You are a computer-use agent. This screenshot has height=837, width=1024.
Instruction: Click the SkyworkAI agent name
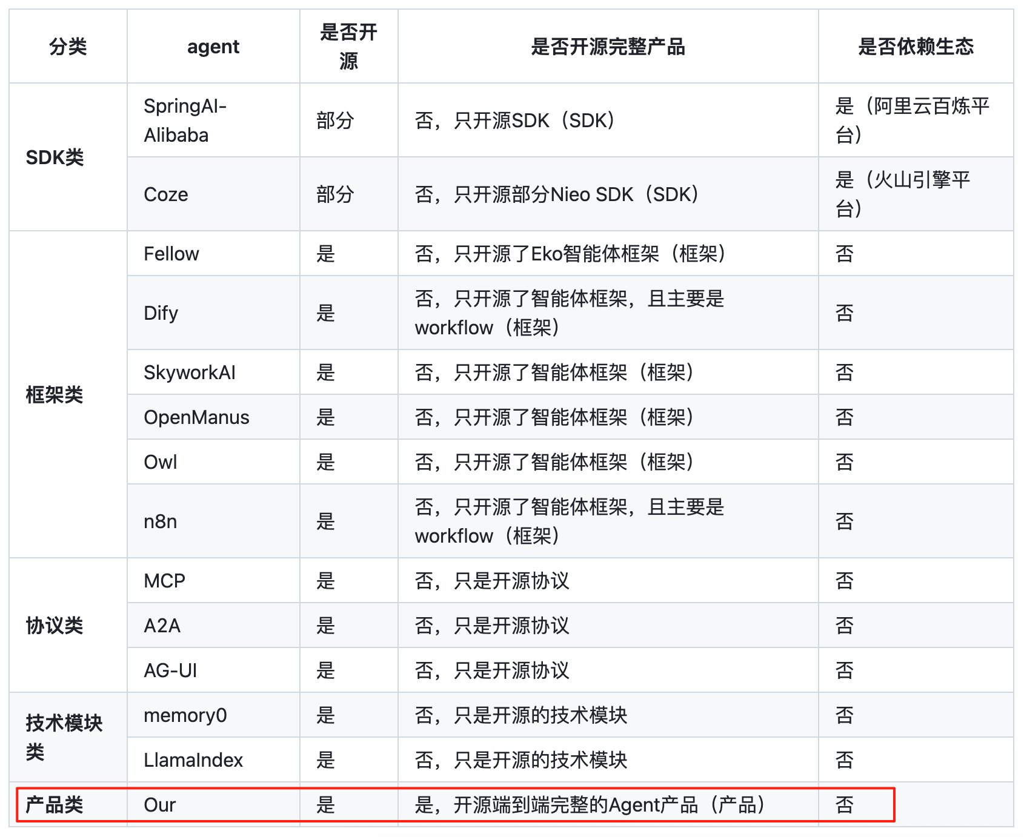[190, 372]
